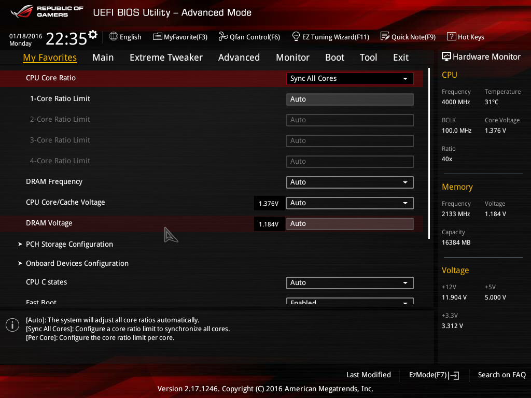Click the 3.312 V reading
The width and height of the screenshot is (531, 398).
452,325
